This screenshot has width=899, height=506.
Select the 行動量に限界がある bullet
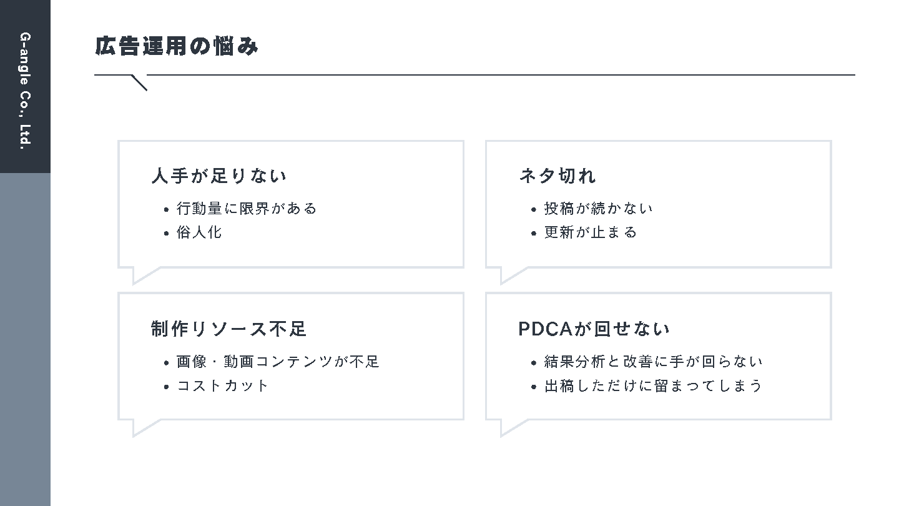(x=247, y=208)
